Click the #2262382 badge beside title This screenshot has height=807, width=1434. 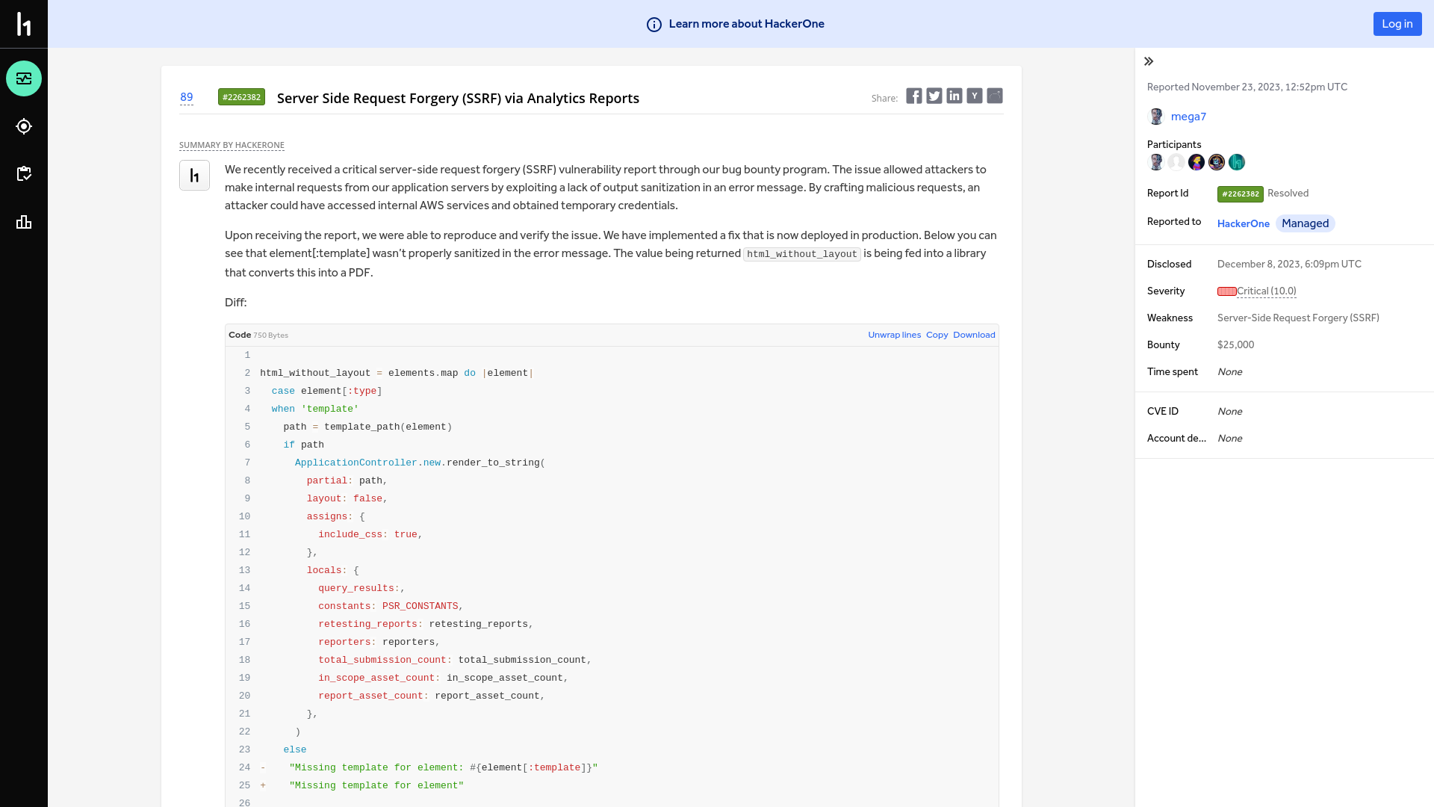(x=241, y=97)
